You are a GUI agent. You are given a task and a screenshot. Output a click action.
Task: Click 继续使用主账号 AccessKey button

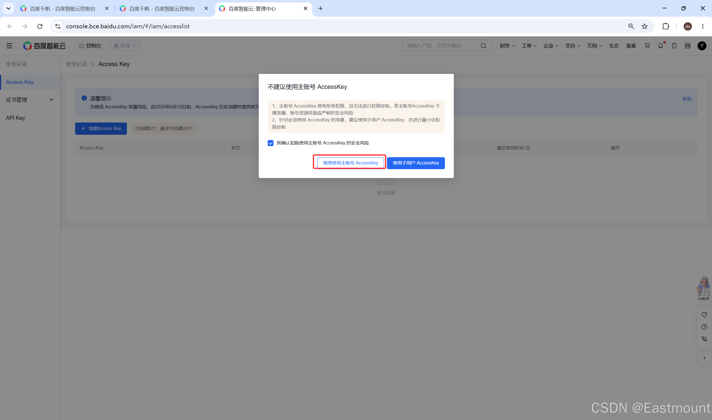pos(350,163)
